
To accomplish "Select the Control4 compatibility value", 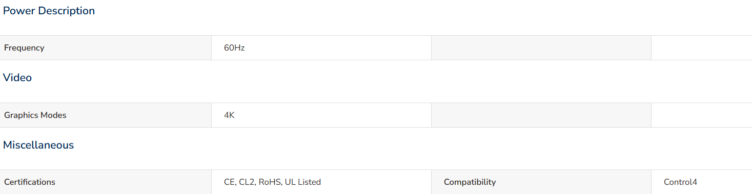I will coord(680,182).
